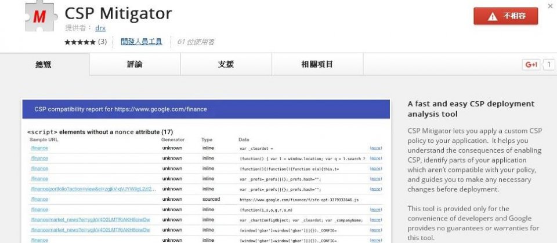Click the sfe-opt-3379333646.js sourced script URL
The height and width of the screenshot is (243, 557).
click(x=299, y=200)
